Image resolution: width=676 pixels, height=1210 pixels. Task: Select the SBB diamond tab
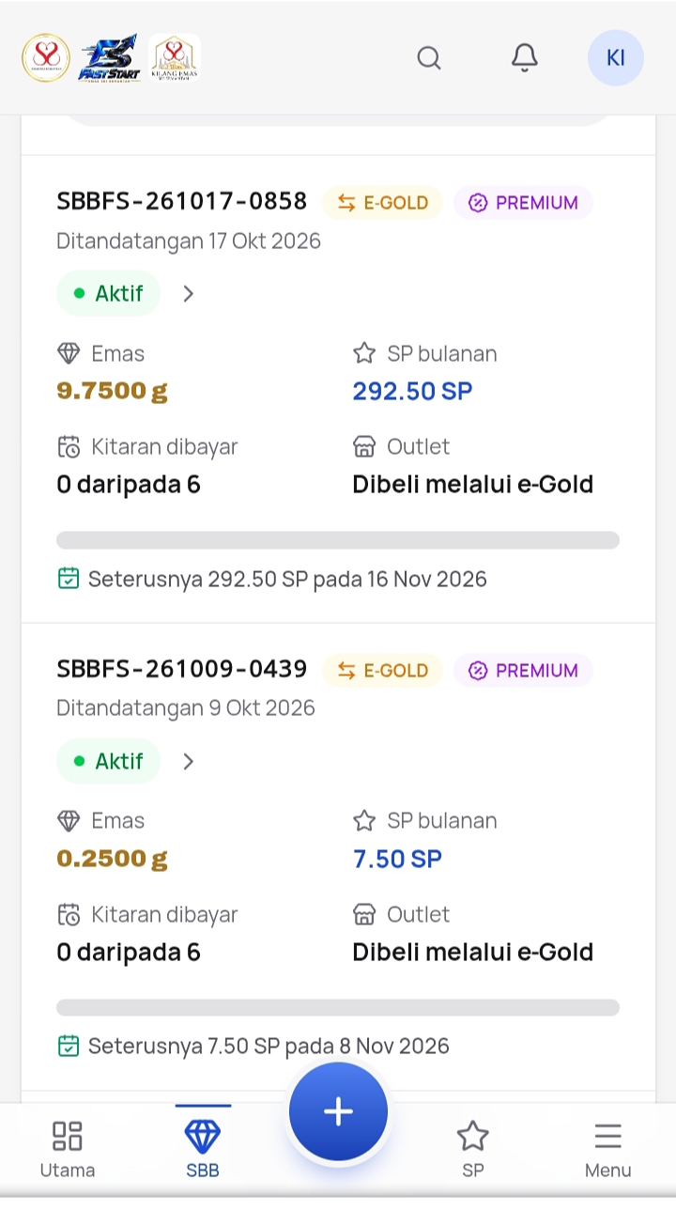point(203,1149)
